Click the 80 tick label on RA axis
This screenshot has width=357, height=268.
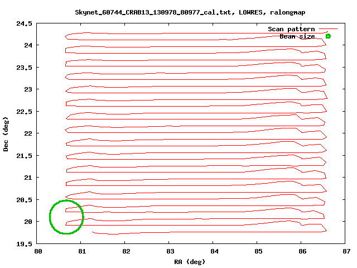38,251
